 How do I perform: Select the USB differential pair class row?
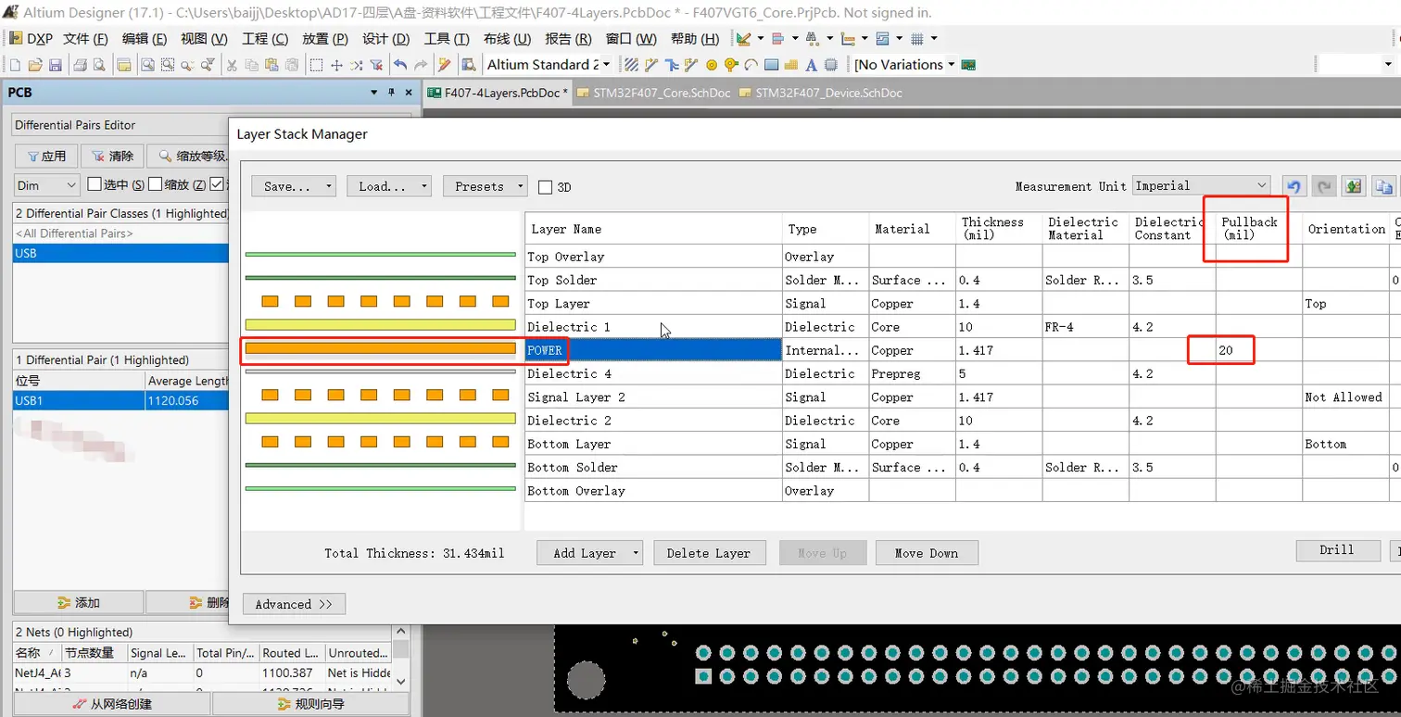pos(120,253)
